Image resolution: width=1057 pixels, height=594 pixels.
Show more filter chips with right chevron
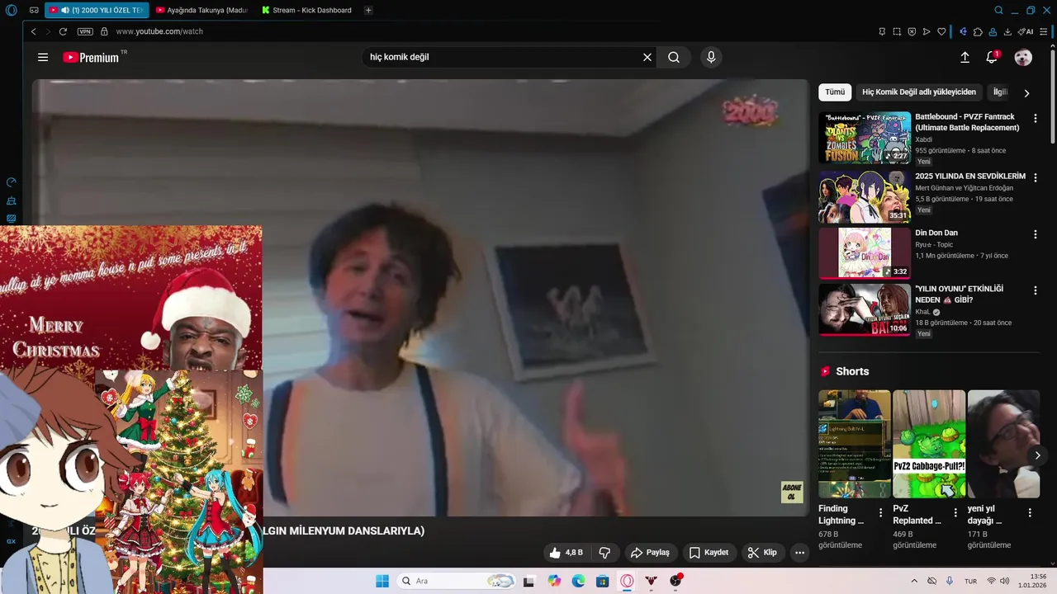tap(1026, 93)
